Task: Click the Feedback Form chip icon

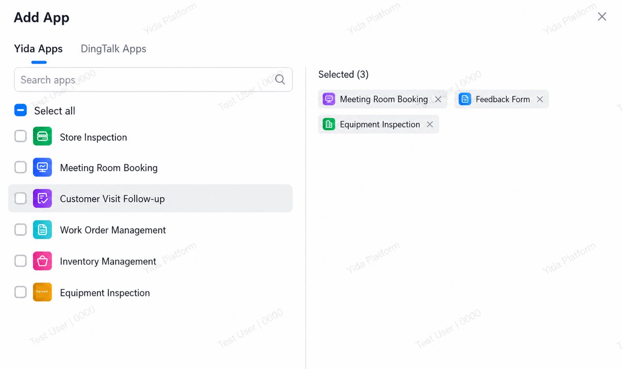Action: [465, 99]
